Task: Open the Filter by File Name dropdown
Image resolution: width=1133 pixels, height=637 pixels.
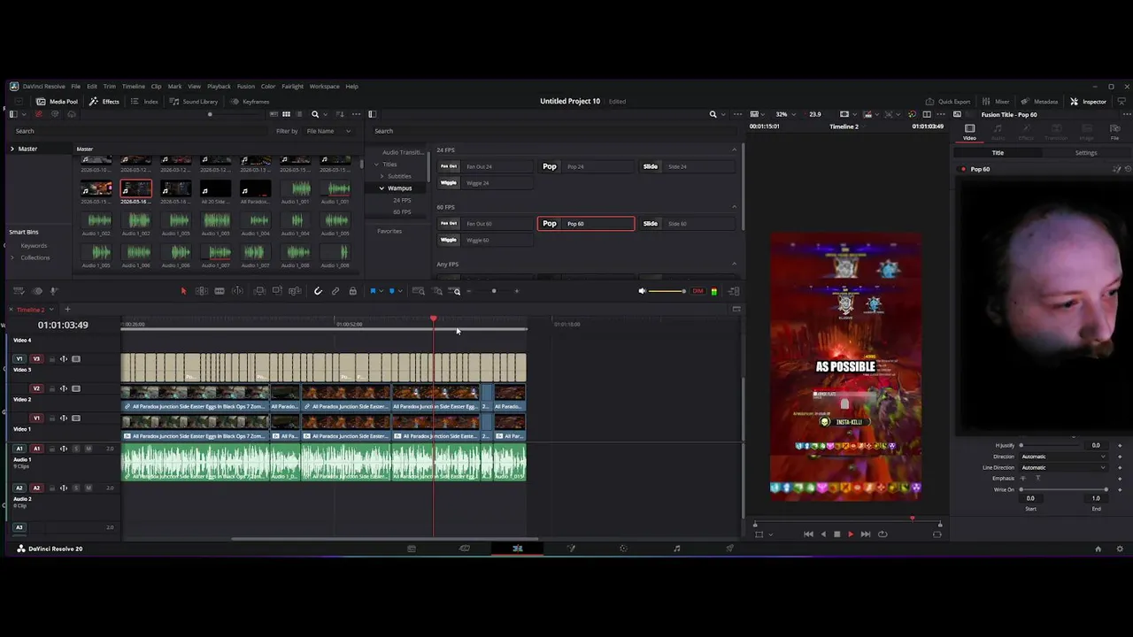Action: click(x=328, y=131)
